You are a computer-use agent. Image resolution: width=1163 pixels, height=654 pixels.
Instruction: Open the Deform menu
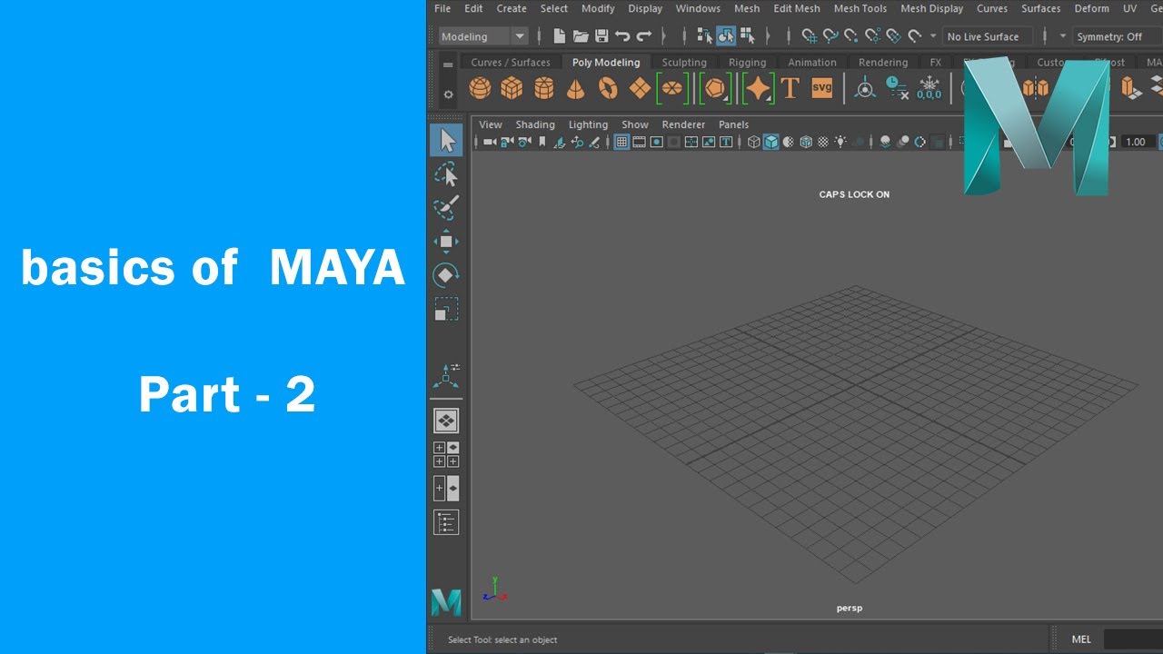point(1091,8)
